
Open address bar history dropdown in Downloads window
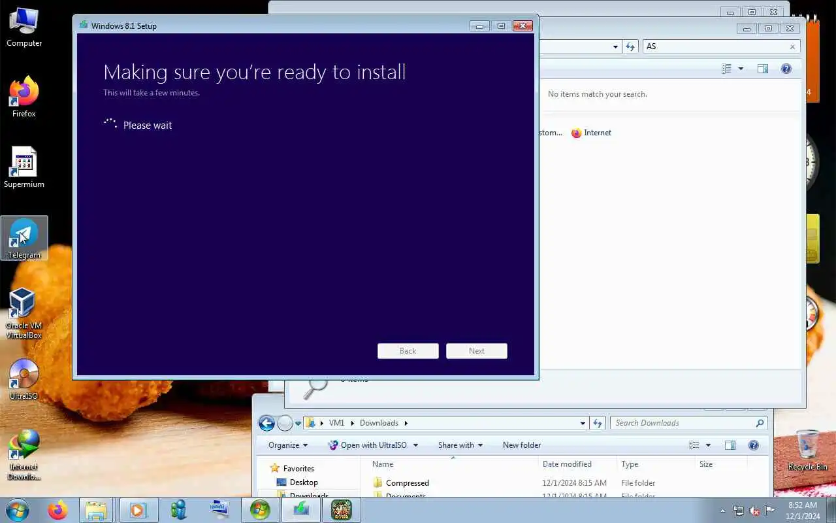pos(583,423)
